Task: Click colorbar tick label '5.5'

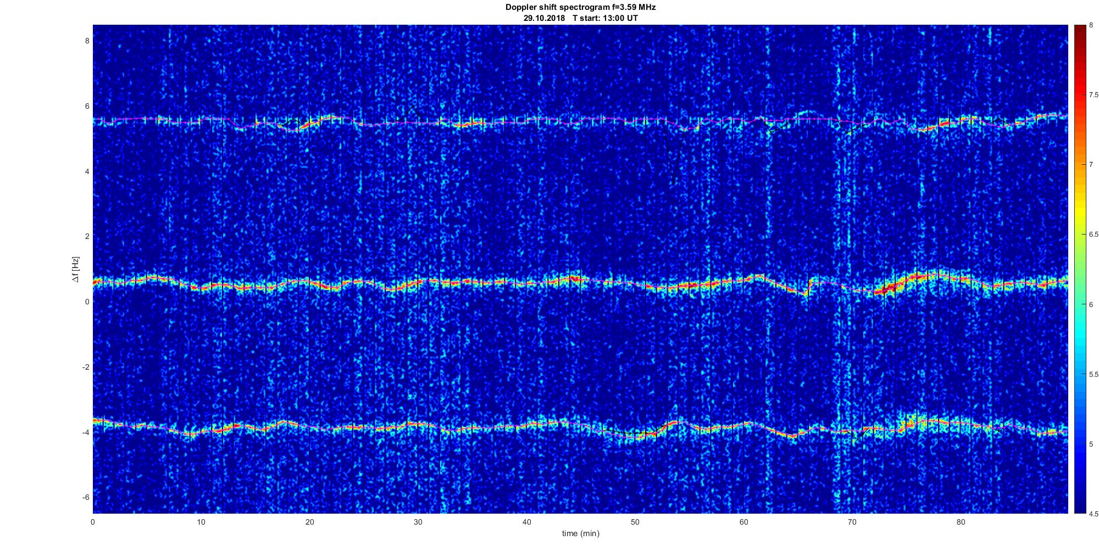Action: 1094,375
